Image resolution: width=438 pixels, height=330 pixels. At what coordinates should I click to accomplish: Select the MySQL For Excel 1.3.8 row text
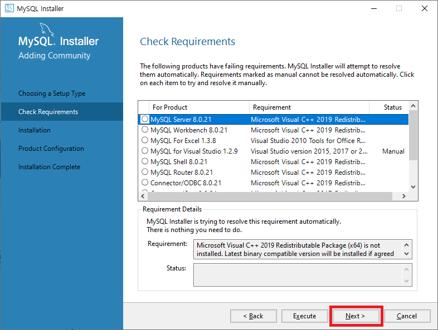[183, 141]
